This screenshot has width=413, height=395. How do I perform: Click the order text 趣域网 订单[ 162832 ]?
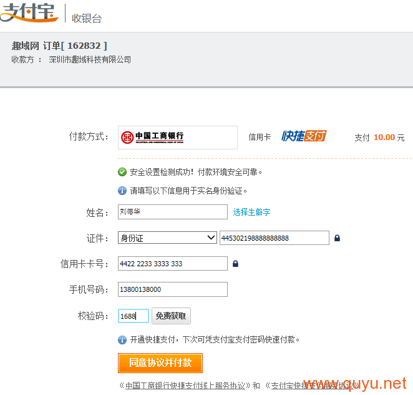pos(59,46)
